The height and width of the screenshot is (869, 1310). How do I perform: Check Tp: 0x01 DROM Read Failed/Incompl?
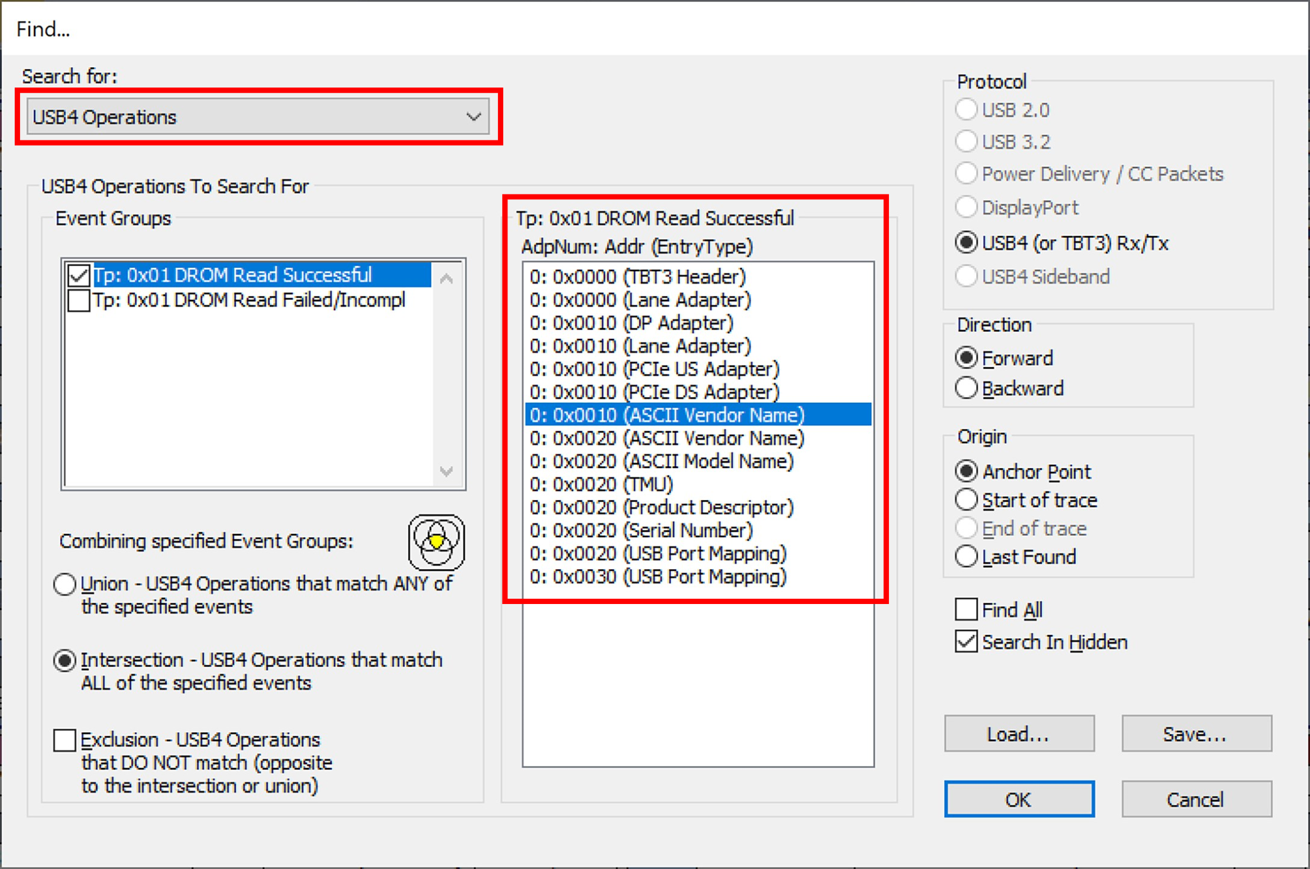click(x=79, y=300)
